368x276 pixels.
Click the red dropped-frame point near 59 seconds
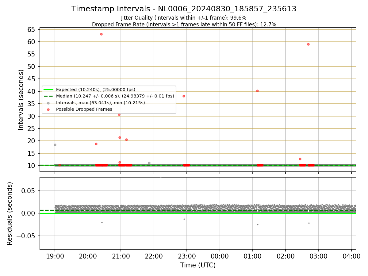click(x=308, y=44)
